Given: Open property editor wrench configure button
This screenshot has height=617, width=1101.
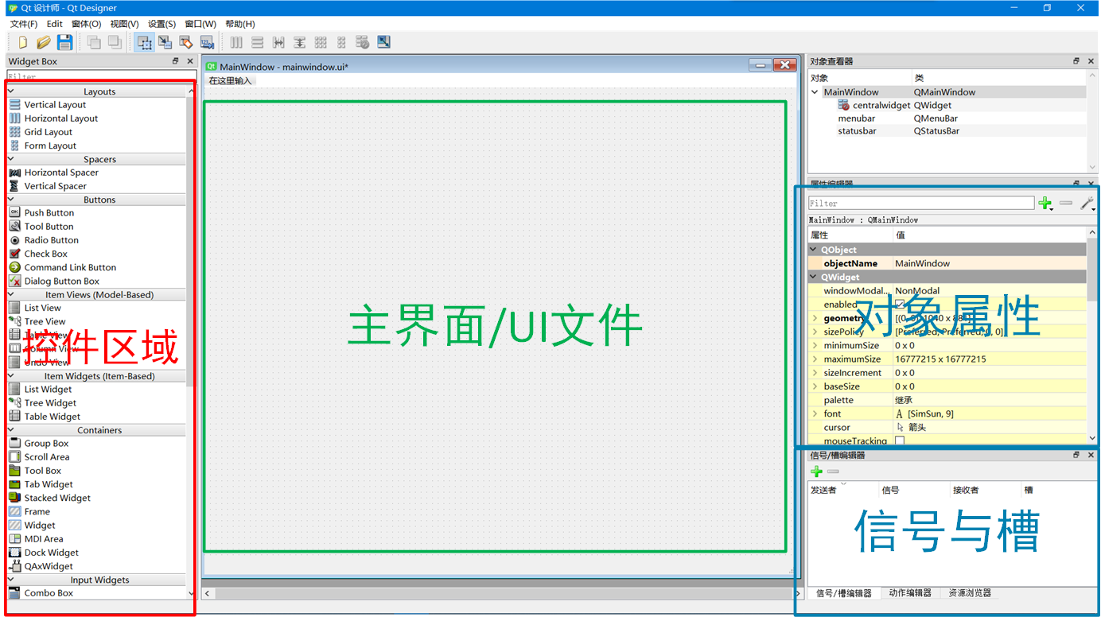Looking at the screenshot, I should (x=1087, y=203).
